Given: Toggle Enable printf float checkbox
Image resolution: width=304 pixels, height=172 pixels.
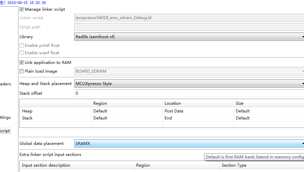Looking at the screenshot, I should point(21,46).
